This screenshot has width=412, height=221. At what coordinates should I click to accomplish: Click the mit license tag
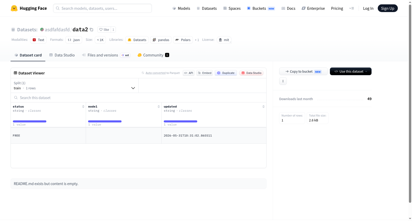[224, 40]
